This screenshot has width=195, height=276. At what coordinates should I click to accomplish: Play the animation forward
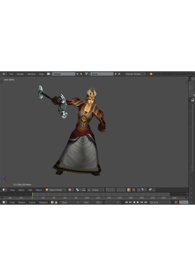coord(138,202)
